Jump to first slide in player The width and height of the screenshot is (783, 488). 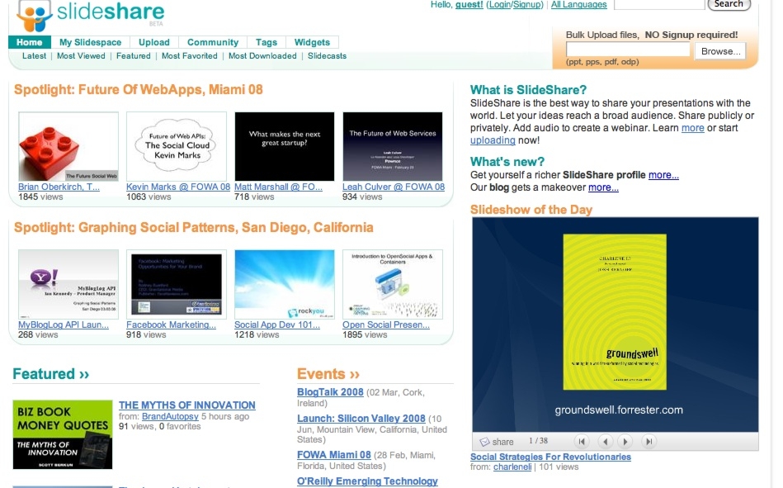click(581, 442)
